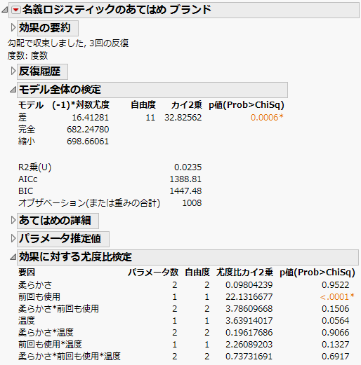Open the red triangle options menu

(x=16, y=10)
